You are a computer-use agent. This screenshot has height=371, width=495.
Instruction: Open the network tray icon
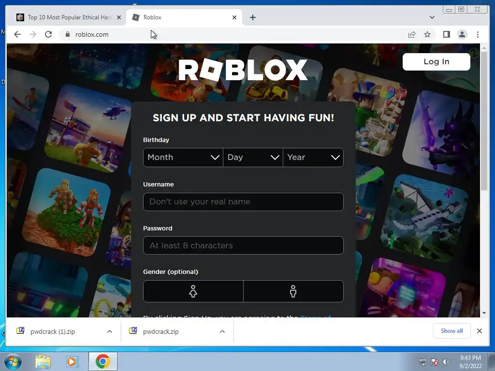pos(422,362)
